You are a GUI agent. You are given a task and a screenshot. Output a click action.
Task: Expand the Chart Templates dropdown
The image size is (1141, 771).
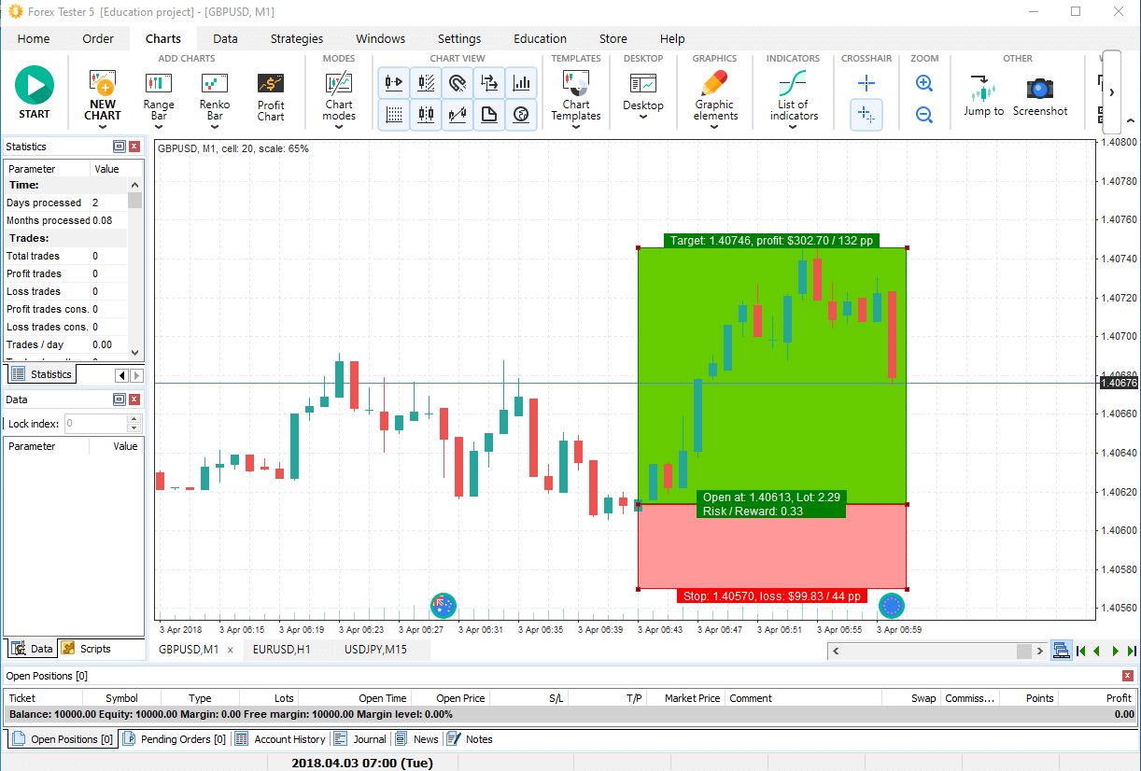click(x=576, y=127)
